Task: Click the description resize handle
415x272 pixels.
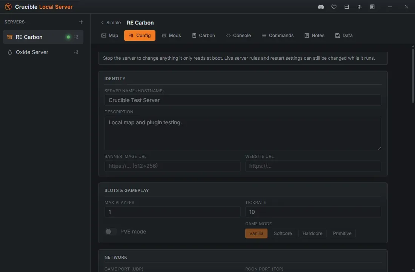Action: [379, 148]
